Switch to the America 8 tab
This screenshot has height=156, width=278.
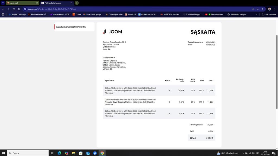[22, 3]
